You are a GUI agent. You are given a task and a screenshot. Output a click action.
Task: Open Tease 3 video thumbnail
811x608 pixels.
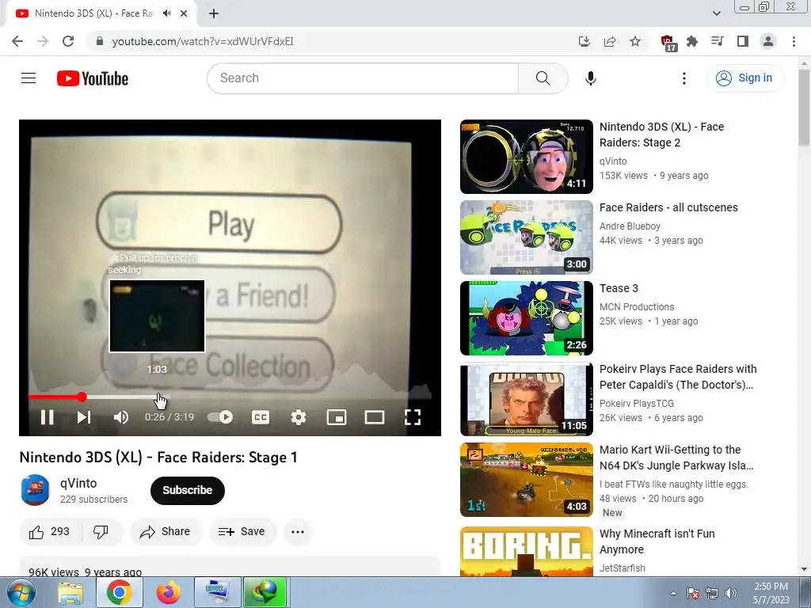[x=526, y=318]
